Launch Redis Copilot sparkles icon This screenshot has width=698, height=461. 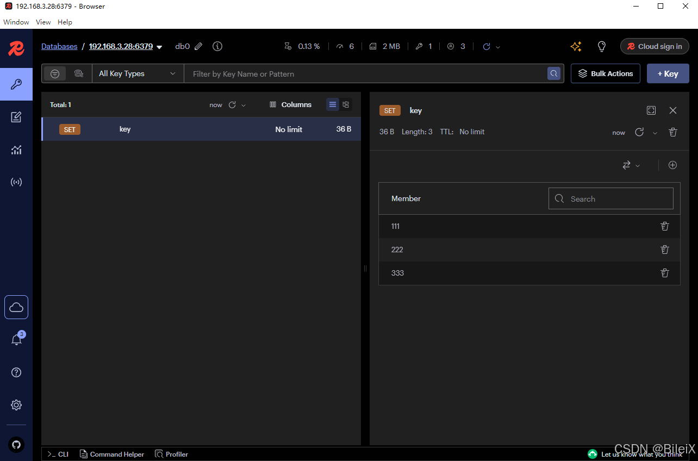(x=576, y=46)
